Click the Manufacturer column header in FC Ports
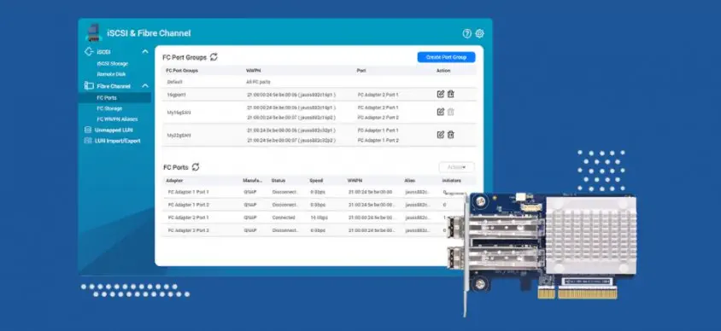The height and width of the screenshot is (331, 721). point(253,180)
